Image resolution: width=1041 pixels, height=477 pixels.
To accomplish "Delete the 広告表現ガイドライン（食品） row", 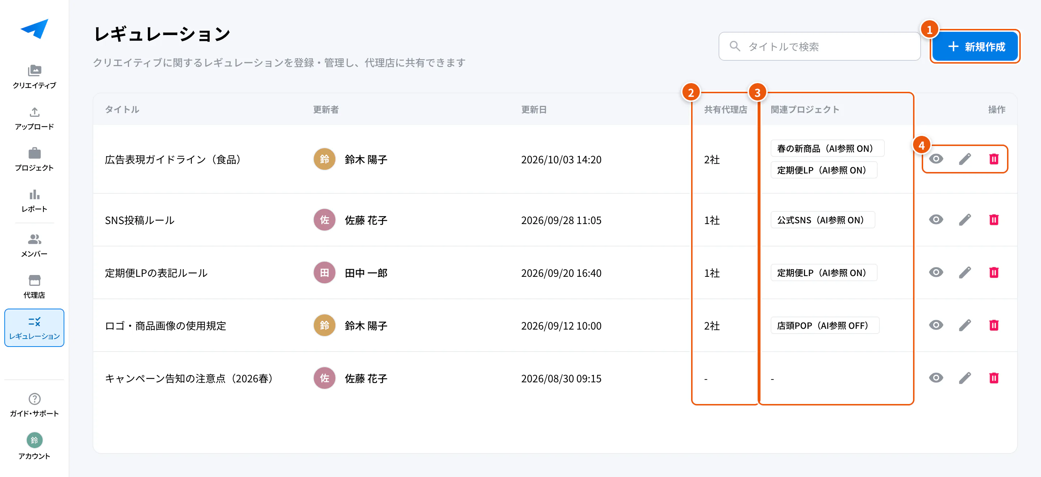I will pyautogui.click(x=994, y=159).
